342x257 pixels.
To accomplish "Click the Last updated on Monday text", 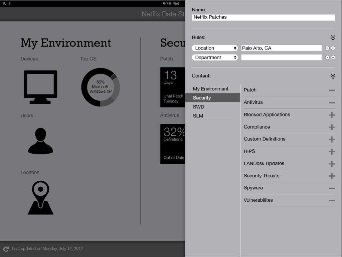I will pos(47,249).
